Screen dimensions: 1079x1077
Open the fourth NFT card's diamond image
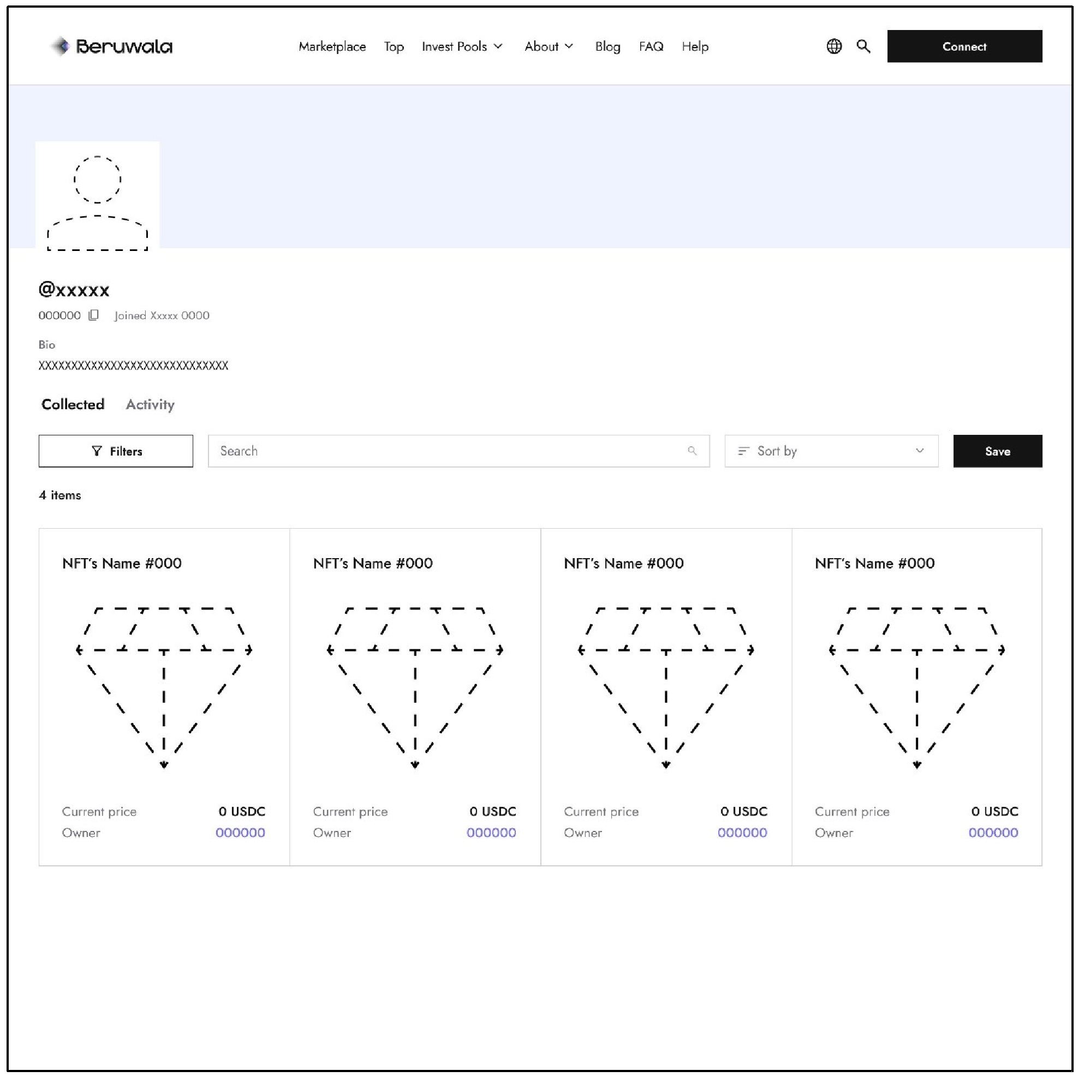(x=916, y=687)
